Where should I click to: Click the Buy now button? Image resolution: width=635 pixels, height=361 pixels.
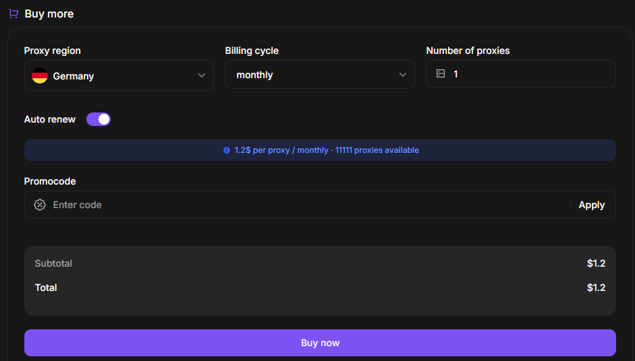coord(320,343)
